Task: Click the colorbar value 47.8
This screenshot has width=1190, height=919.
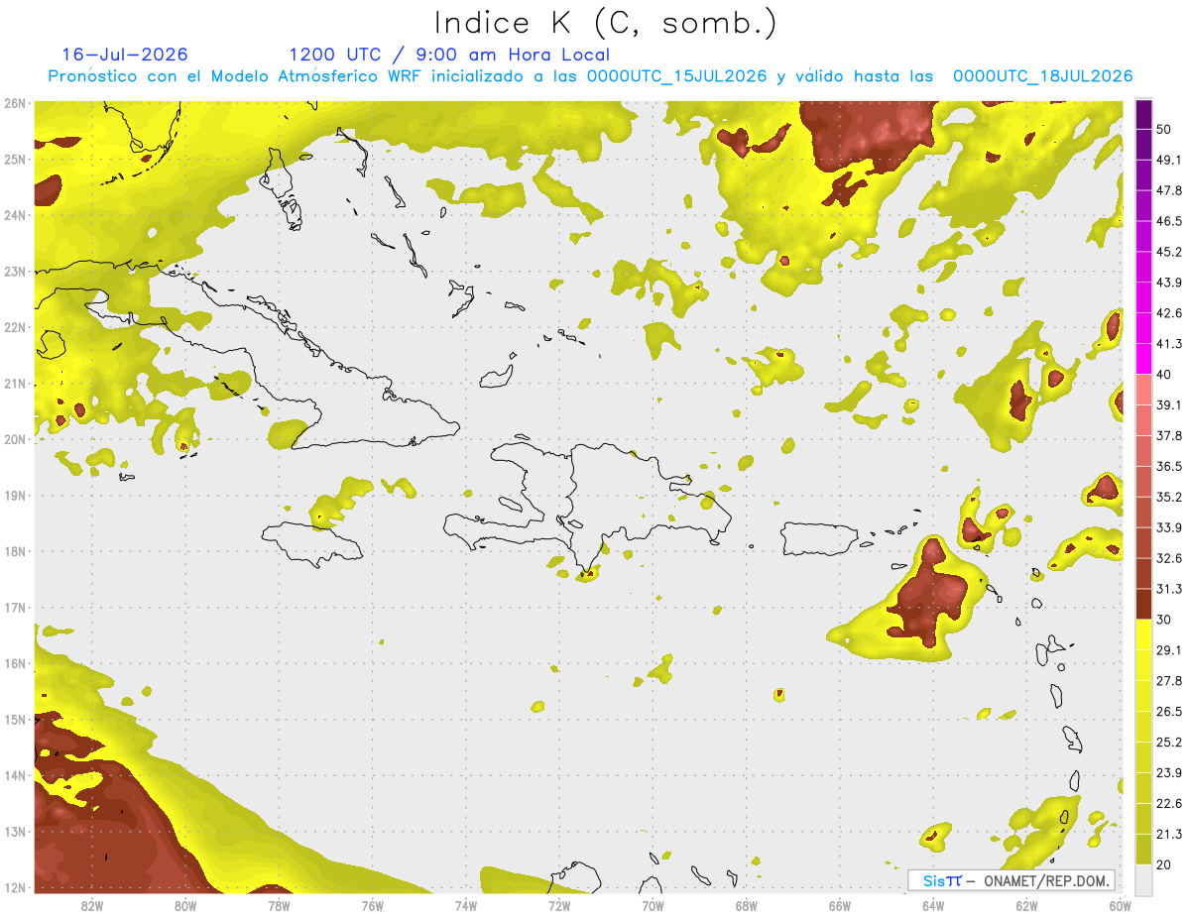Action: 1169,190
